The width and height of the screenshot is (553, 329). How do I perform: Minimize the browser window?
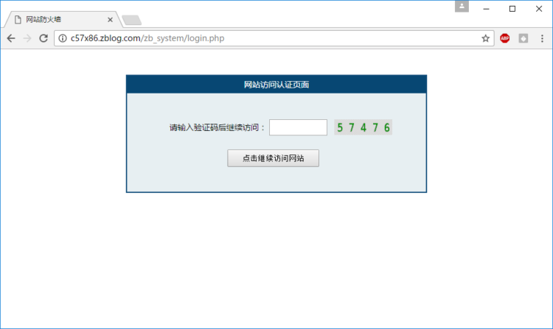pyautogui.click(x=487, y=8)
